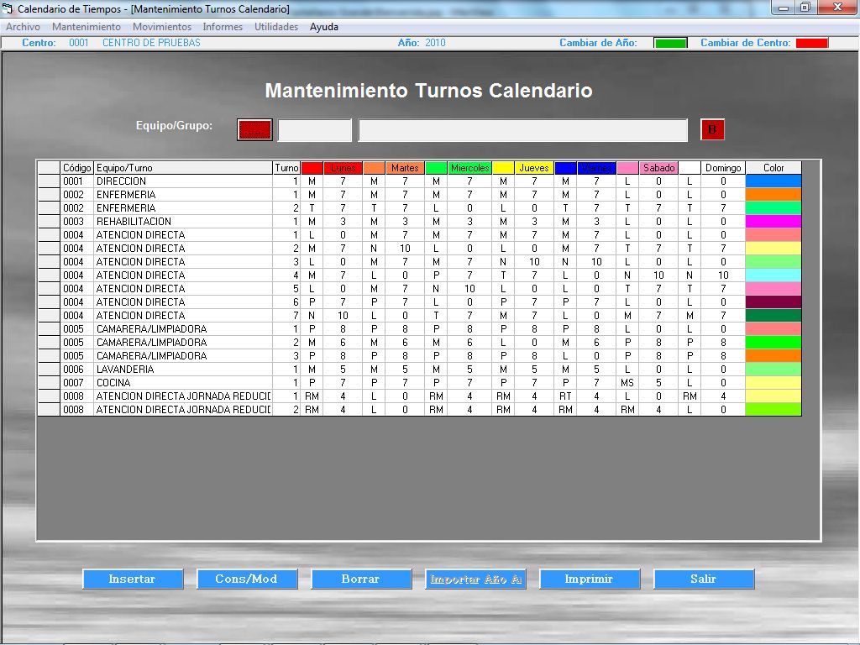Open the Ayuda menu
Image resolution: width=860 pixels, height=645 pixels.
click(323, 27)
